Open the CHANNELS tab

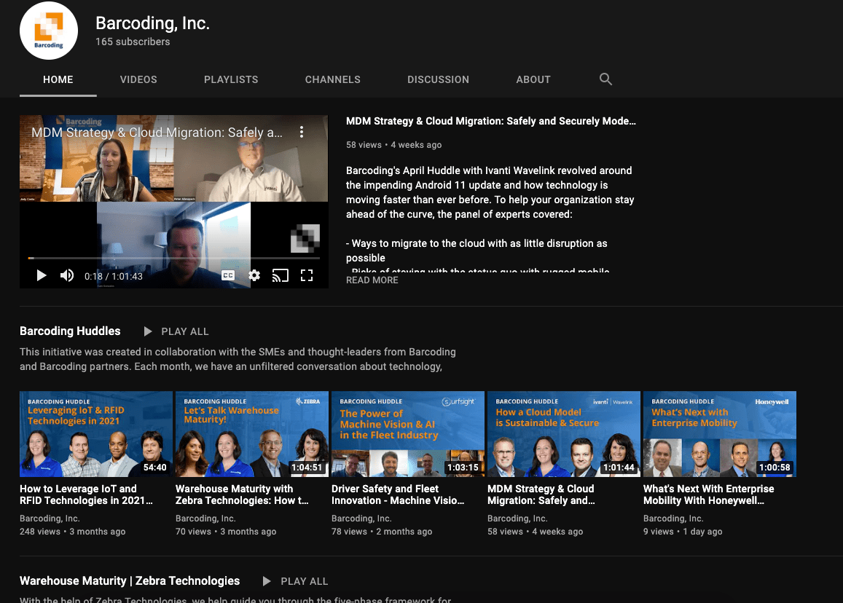[333, 79]
